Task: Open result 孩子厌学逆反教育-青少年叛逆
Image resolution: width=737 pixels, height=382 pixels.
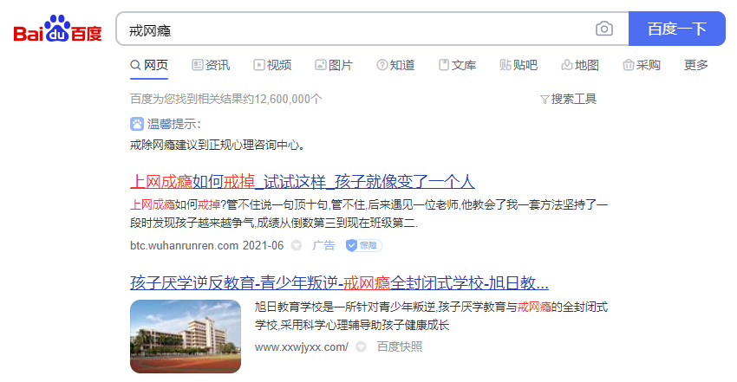Action: [x=339, y=282]
